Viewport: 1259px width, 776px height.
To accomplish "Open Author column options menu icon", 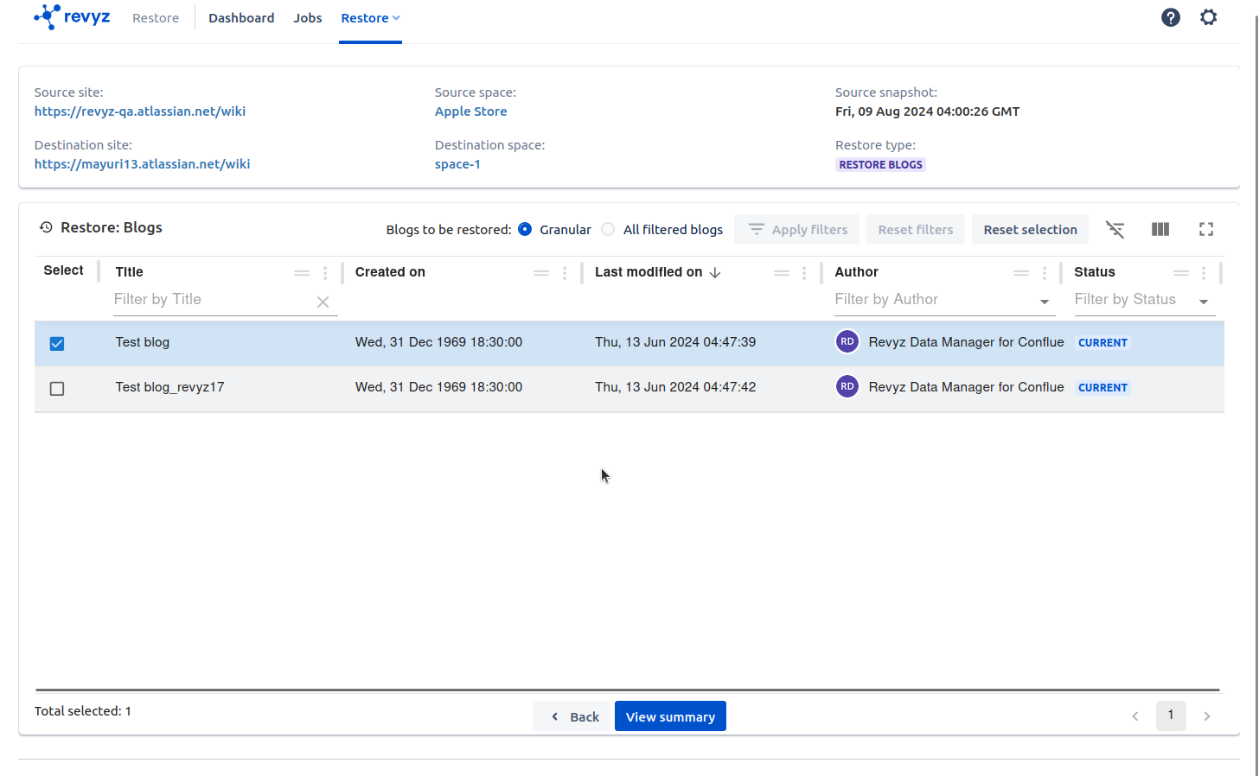I will tap(1045, 273).
